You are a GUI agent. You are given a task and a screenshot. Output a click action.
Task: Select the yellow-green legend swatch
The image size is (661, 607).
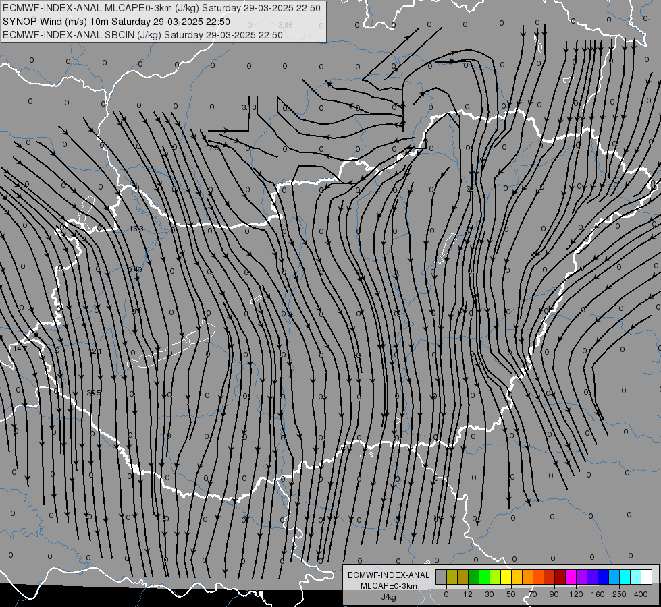click(496, 577)
